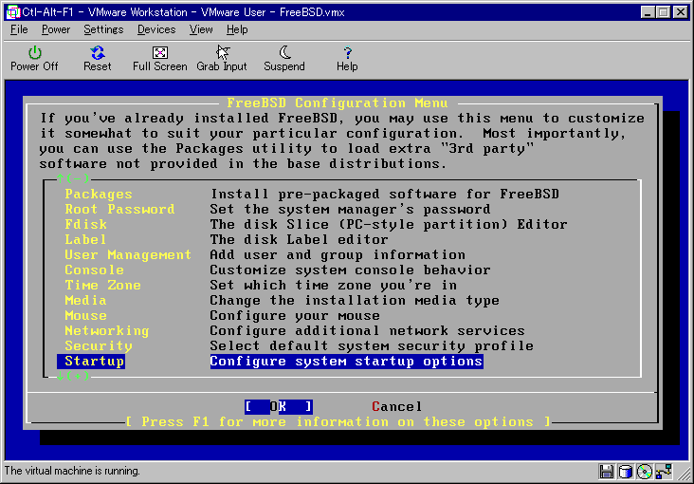Image resolution: width=694 pixels, height=484 pixels.
Task: Click the Grab Input toolbar icon
Action: point(222,53)
